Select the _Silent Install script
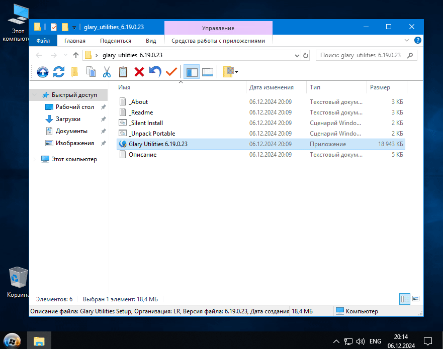The image size is (443, 349). click(261, 123)
